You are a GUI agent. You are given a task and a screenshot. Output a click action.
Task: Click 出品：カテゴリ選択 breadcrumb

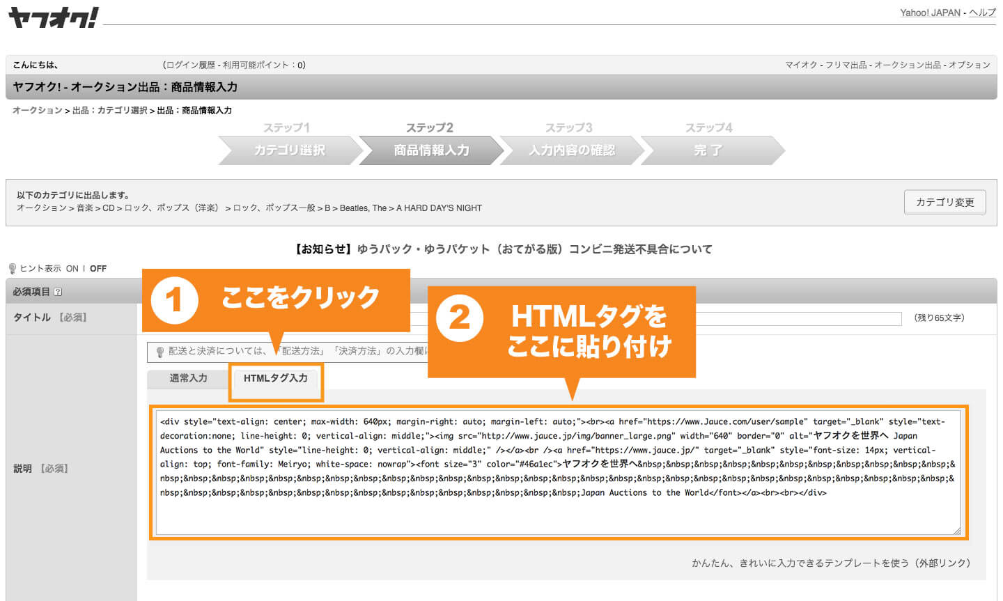[x=109, y=110]
